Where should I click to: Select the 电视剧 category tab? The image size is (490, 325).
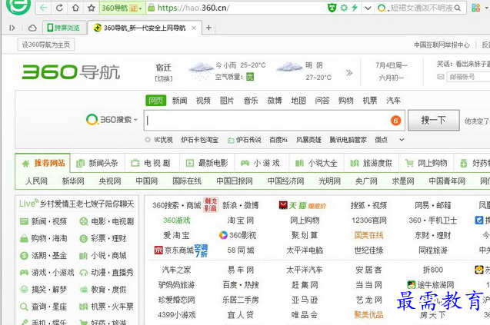tap(152, 163)
